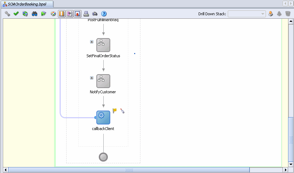
Task: Click the SetFinalOrderStatus label
Action: [103, 56]
